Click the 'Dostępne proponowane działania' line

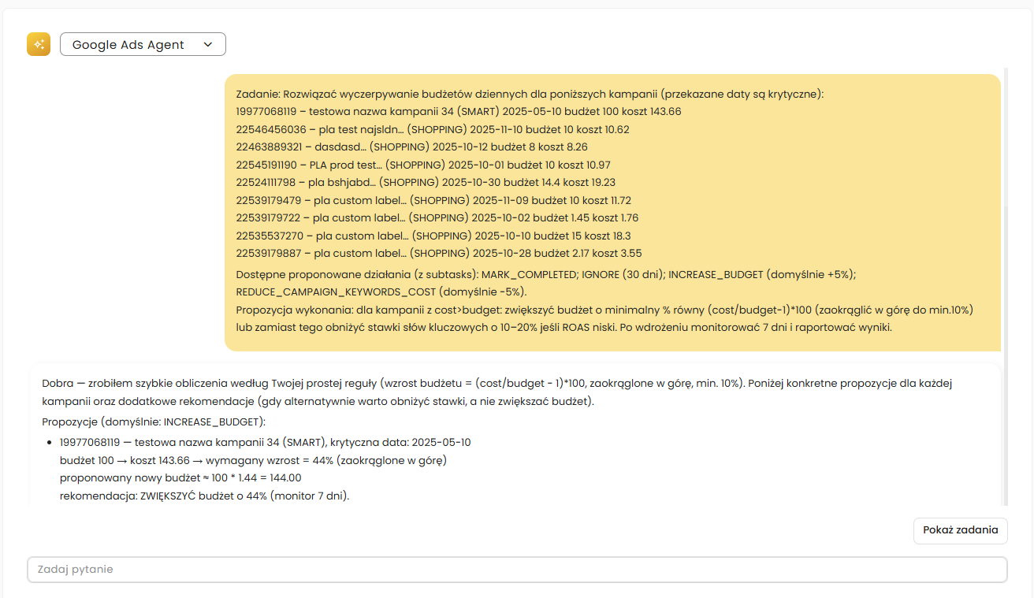click(x=545, y=274)
